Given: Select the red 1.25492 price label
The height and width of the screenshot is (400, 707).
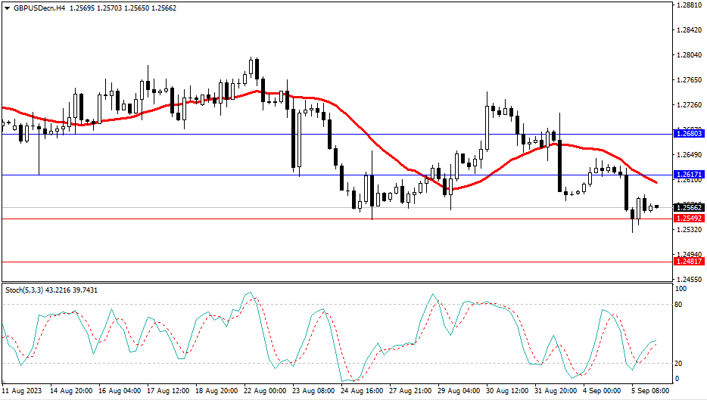Looking at the screenshot, I should pyautogui.click(x=688, y=219).
